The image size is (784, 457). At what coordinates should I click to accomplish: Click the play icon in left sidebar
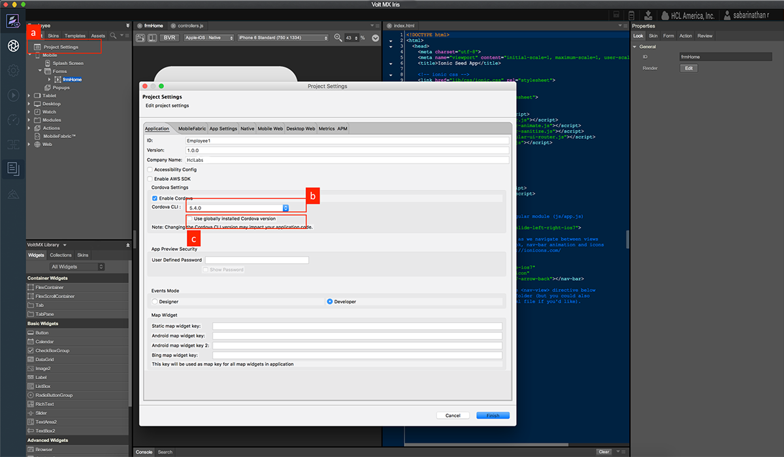[x=12, y=95]
